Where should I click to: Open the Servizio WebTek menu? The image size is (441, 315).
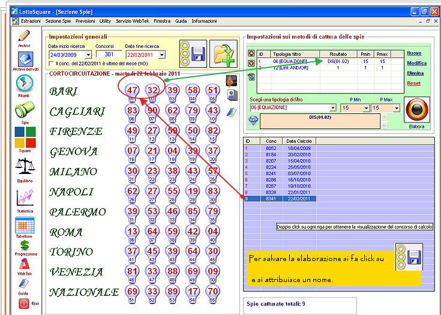(x=133, y=21)
